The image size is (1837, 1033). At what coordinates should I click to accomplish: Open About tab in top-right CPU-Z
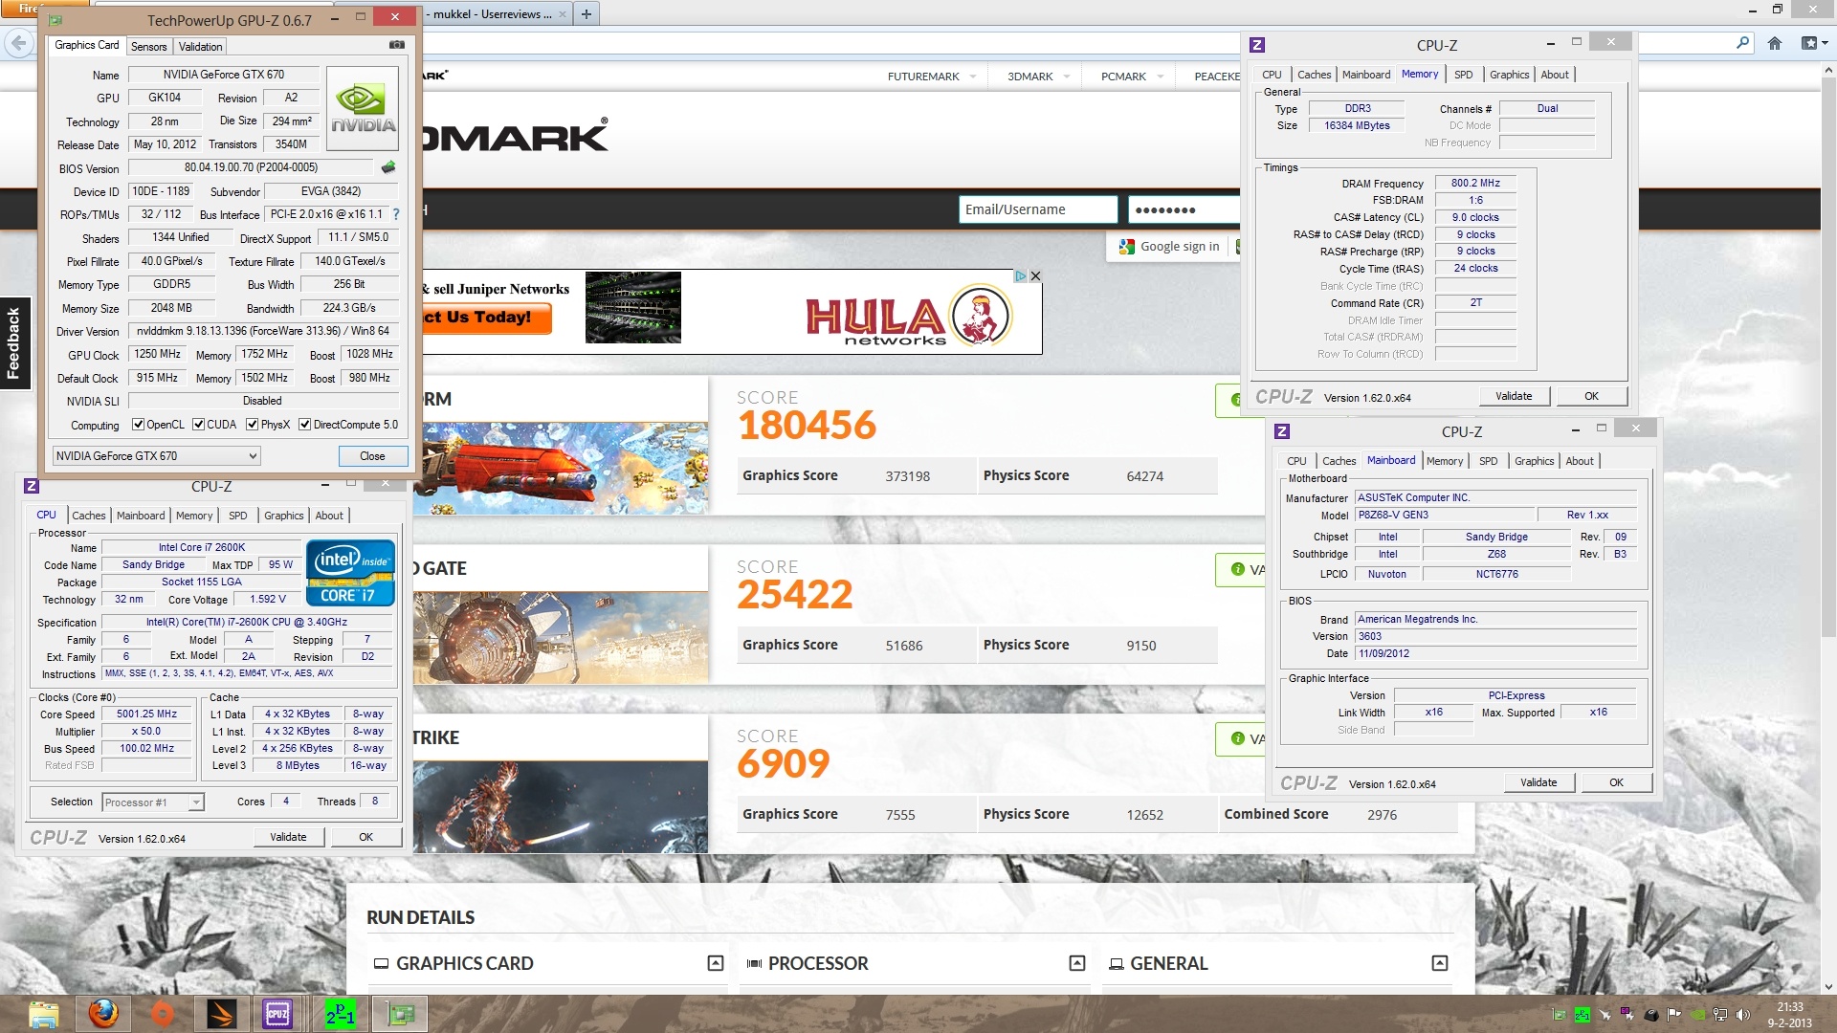pyautogui.click(x=1555, y=75)
